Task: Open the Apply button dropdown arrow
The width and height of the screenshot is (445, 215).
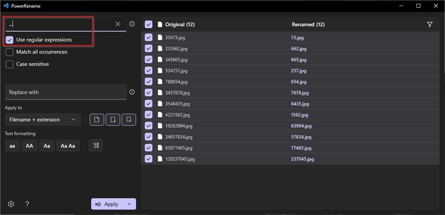Action: click(129, 204)
